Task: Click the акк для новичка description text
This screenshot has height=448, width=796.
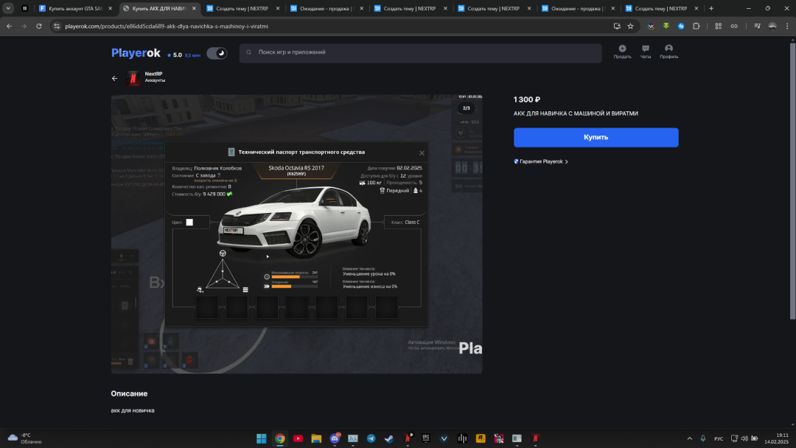Action: 133,410
